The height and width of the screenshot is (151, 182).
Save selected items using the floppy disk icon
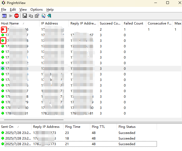point(25,16)
